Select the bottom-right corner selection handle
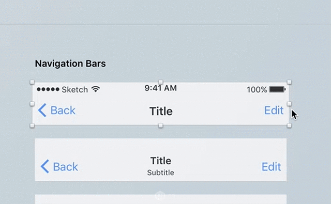Screen dimensions: 331x204 pyautogui.click(x=289, y=125)
